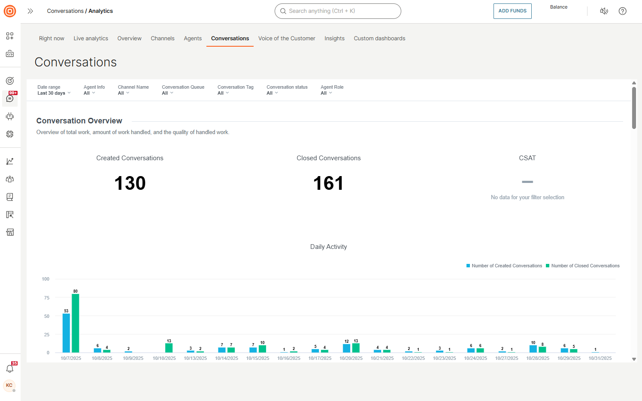Viewport: 642px width, 401px height.
Task: Open the Channel Name filter dropdown
Action: (124, 93)
